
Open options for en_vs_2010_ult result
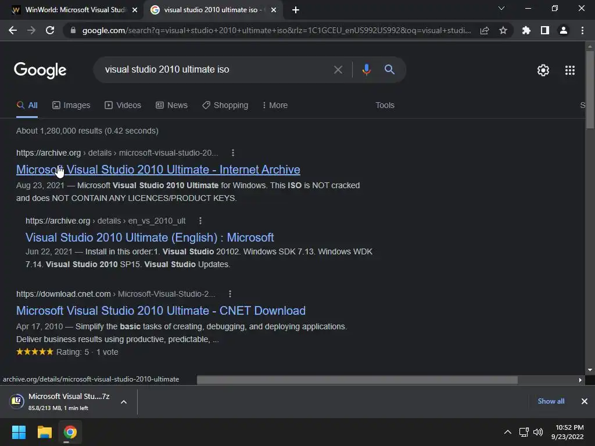pyautogui.click(x=200, y=221)
